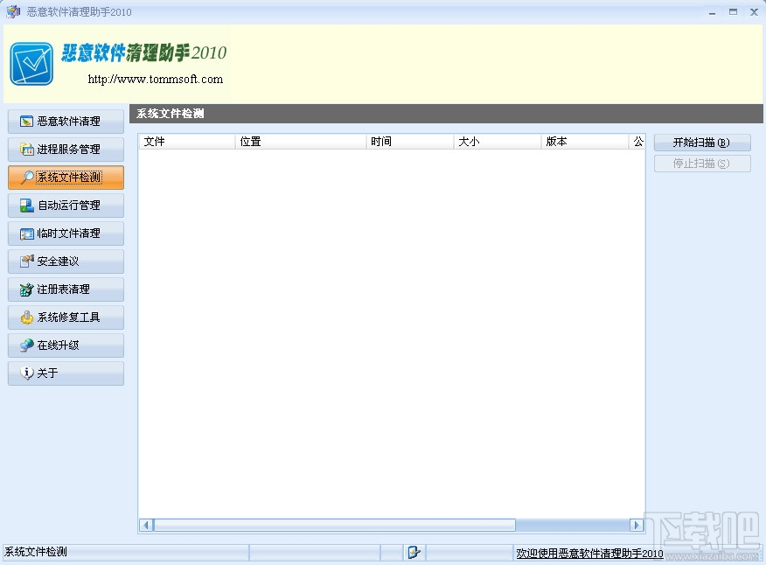This screenshot has width=766, height=565.
Task: Click the 临时文件清理 sidebar icon
Action: pyautogui.click(x=26, y=234)
